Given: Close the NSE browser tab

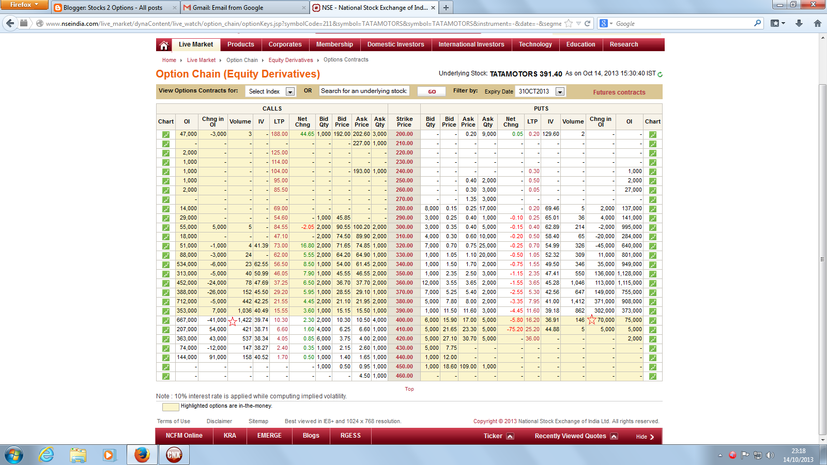Looking at the screenshot, I should (x=433, y=8).
